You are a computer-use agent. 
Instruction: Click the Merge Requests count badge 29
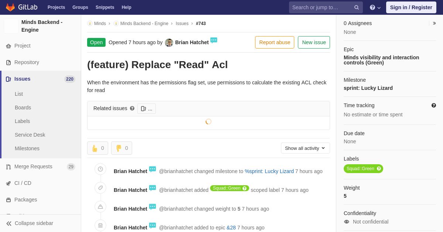71,167
